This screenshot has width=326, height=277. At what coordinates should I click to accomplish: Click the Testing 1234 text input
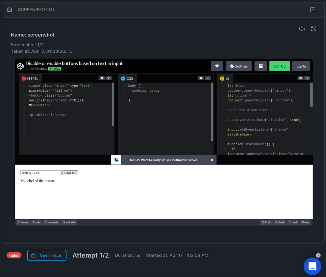click(40, 173)
